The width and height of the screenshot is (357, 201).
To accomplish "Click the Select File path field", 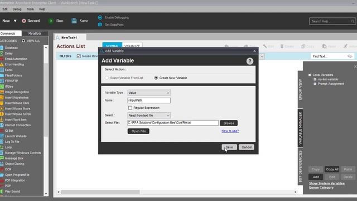I will [173, 123].
